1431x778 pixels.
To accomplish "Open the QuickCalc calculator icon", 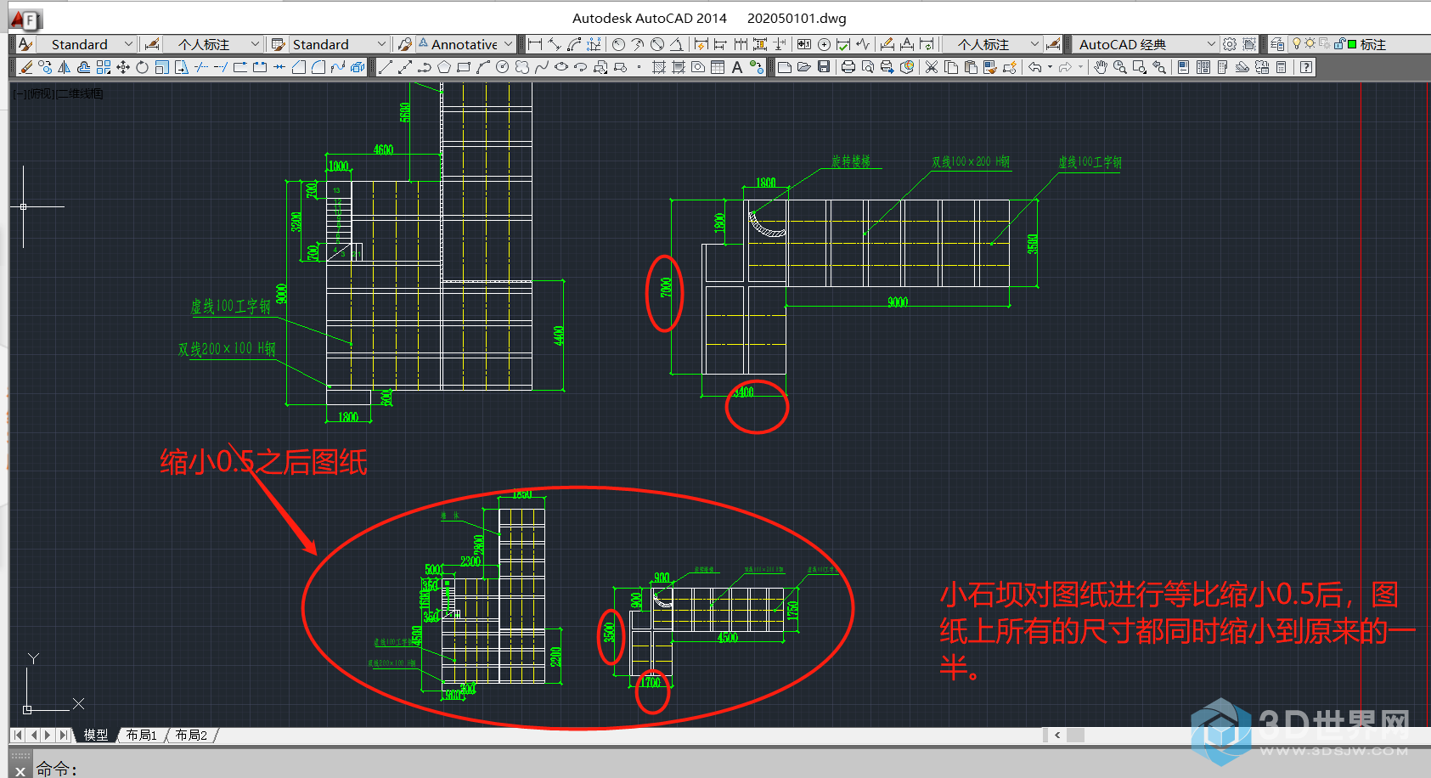I will (x=1281, y=67).
